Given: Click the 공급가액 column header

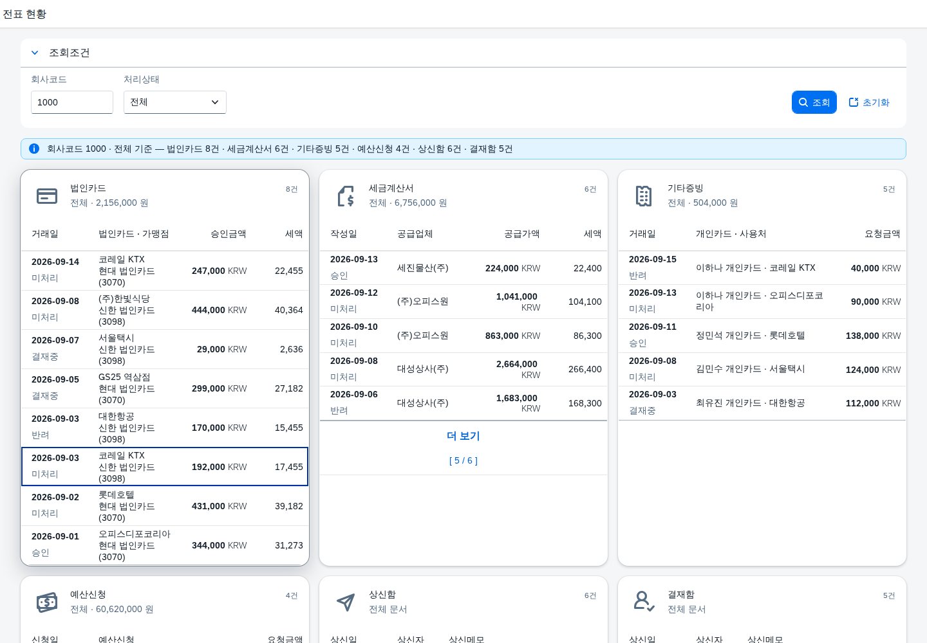Looking at the screenshot, I should point(522,234).
